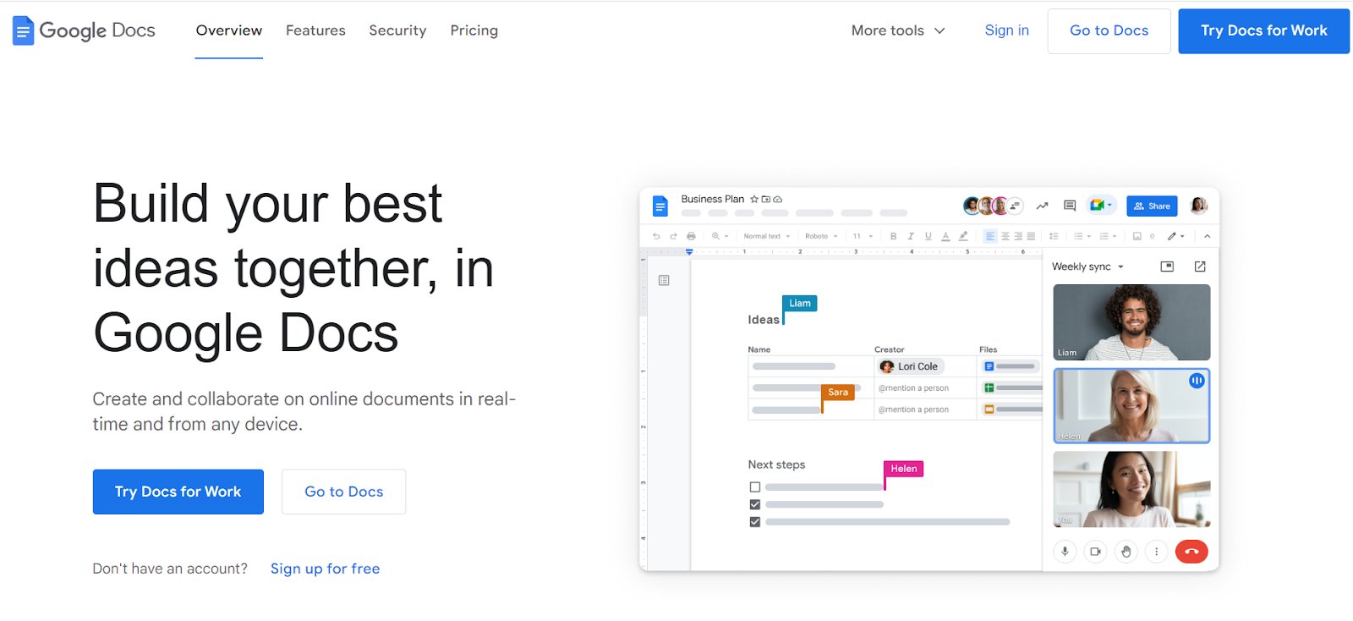This screenshot has width=1353, height=621.
Task: Select the You video thumbnail
Action: tap(1131, 489)
